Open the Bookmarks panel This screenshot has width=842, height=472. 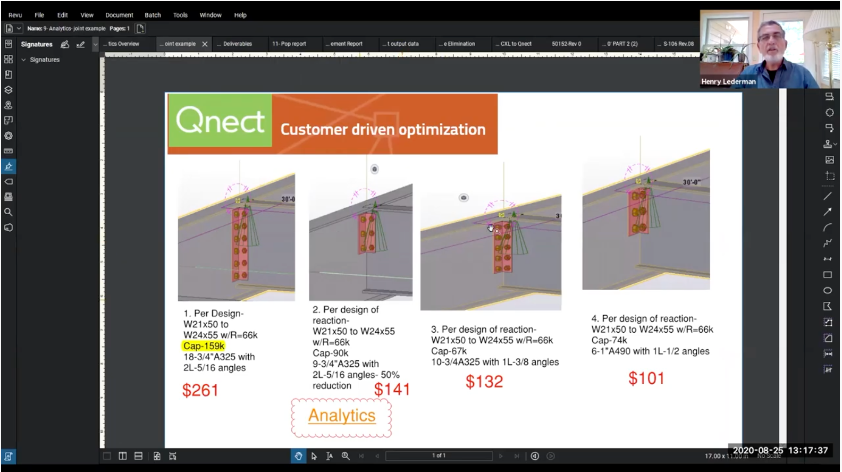[9, 74]
